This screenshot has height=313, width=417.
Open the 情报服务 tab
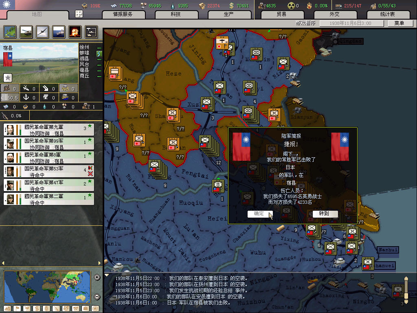pyautogui.click(x=123, y=14)
